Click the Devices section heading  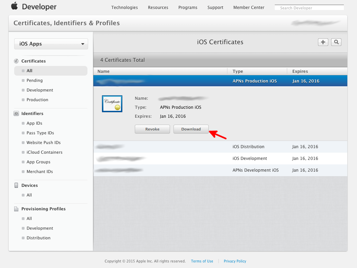[x=30, y=185]
